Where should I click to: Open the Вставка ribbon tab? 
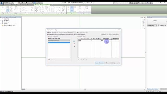pyautogui.click(x=13, y=5)
